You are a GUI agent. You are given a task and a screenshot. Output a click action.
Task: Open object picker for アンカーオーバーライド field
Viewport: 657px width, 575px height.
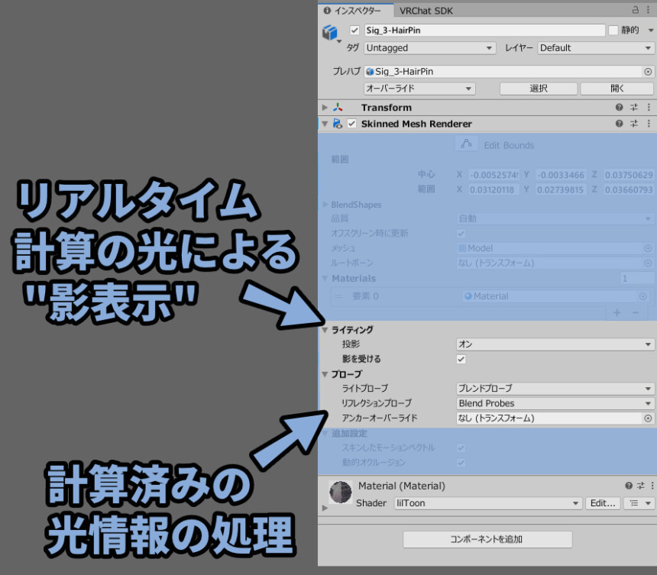[648, 418]
